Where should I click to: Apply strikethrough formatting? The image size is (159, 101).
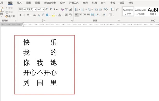click(35, 15)
